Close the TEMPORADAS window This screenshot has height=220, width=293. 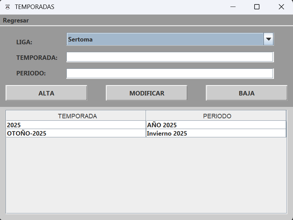(281, 7)
